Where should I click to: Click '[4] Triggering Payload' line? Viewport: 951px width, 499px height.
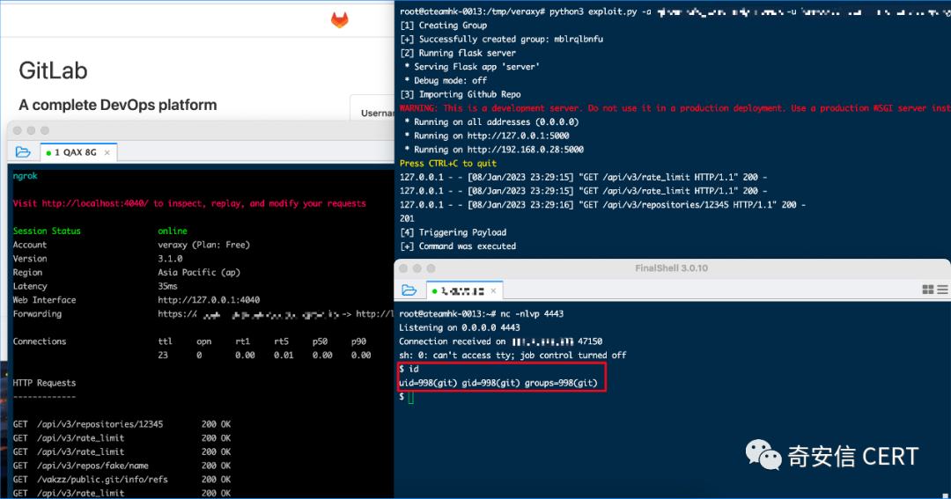[453, 233]
